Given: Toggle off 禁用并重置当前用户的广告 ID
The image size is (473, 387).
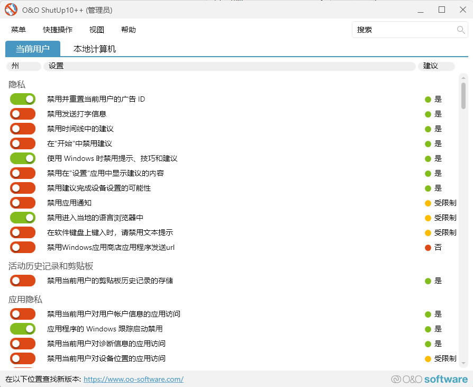Looking at the screenshot, I should [x=23, y=99].
